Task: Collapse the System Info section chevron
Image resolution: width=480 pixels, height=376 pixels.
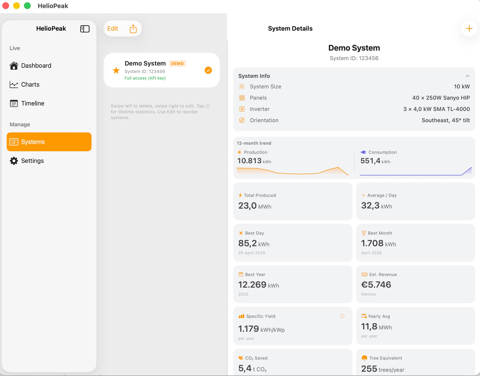Action: [467, 76]
